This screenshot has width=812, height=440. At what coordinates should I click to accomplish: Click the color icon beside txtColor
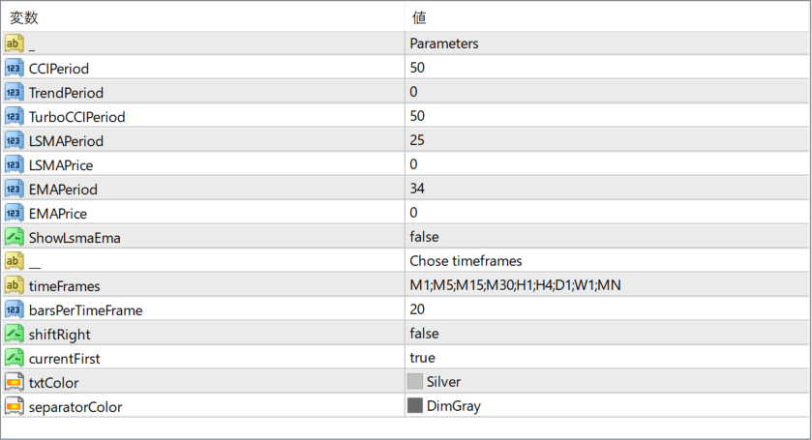coord(14,382)
